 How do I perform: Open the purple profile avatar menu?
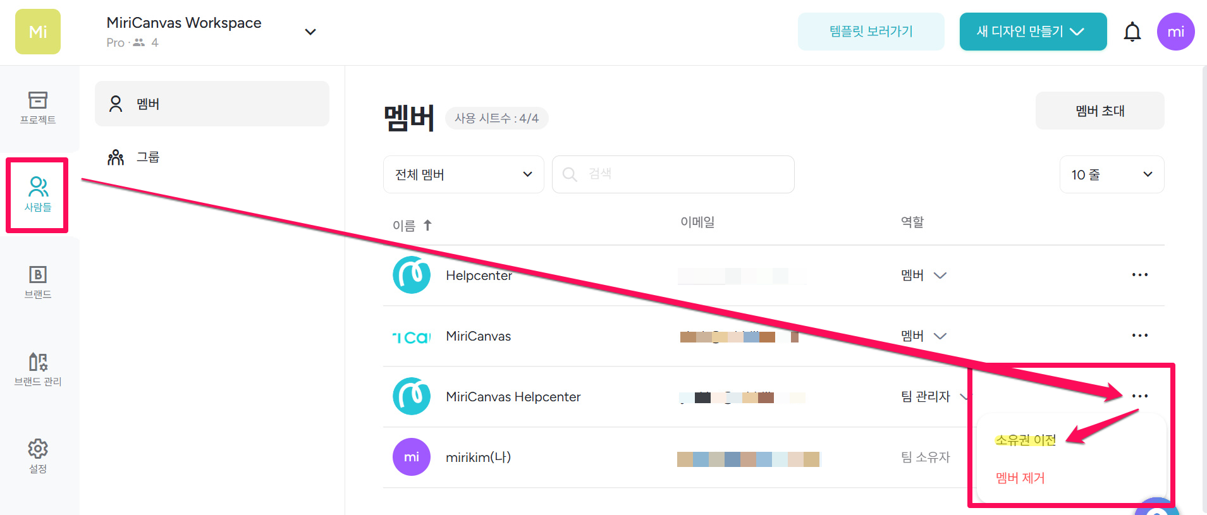tap(1175, 32)
